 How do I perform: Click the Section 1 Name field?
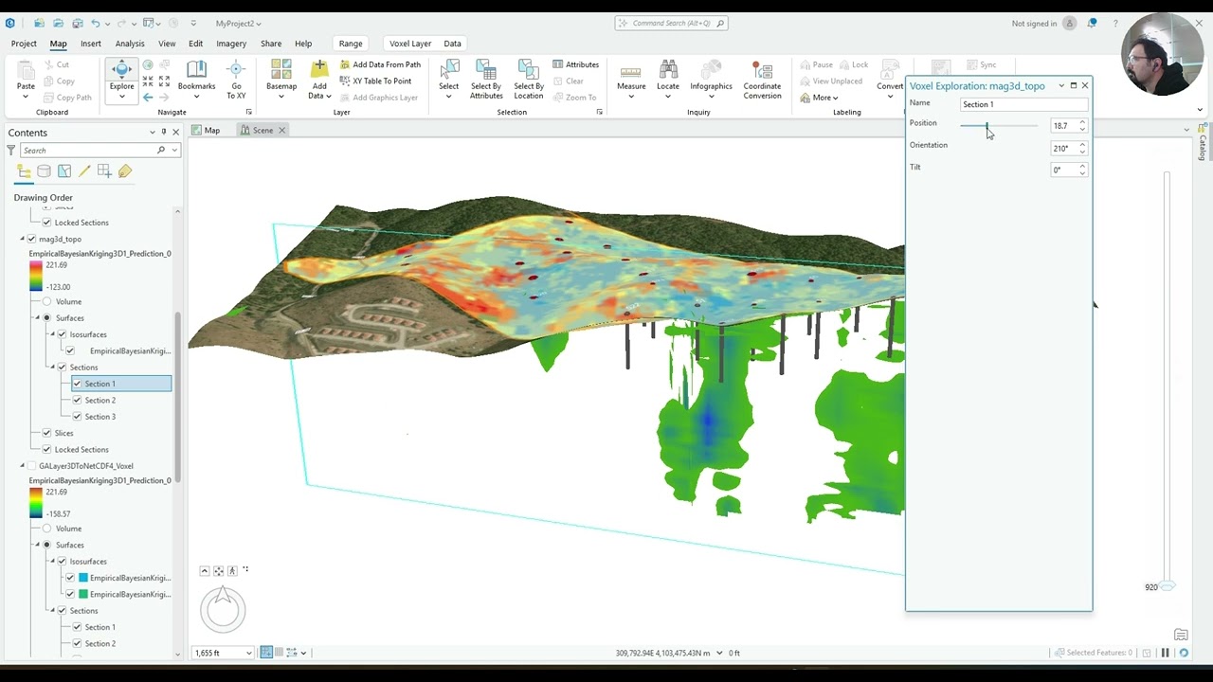pyautogui.click(x=1023, y=104)
